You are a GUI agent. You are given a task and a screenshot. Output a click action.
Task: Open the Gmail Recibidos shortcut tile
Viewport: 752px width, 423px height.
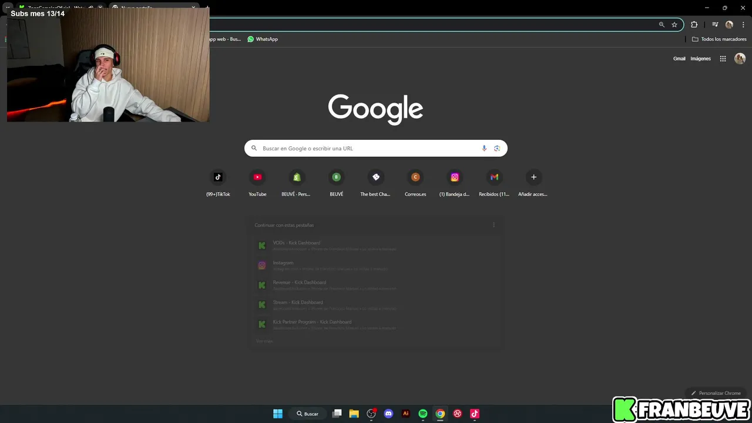(494, 183)
